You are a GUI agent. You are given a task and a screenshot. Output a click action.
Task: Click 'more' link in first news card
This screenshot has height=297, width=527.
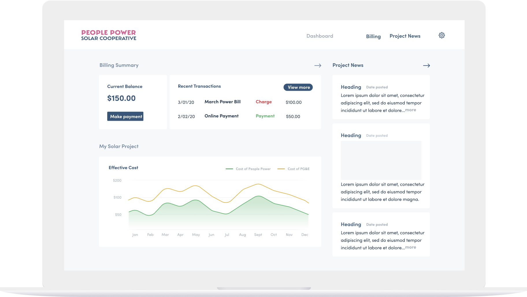click(411, 110)
